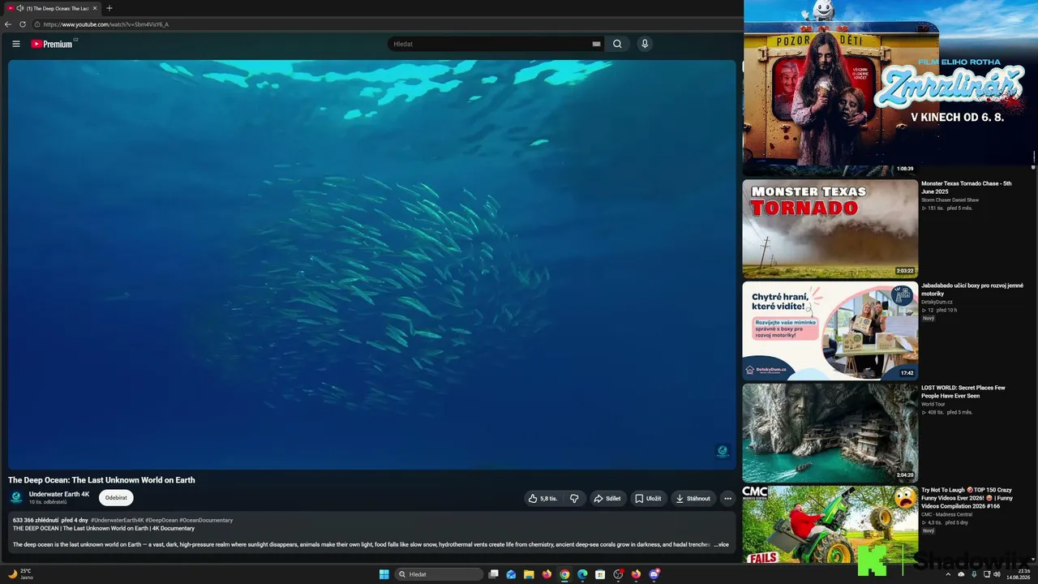Click the video player to pause
Viewport: 1038px width, 584px height.
[372, 264]
